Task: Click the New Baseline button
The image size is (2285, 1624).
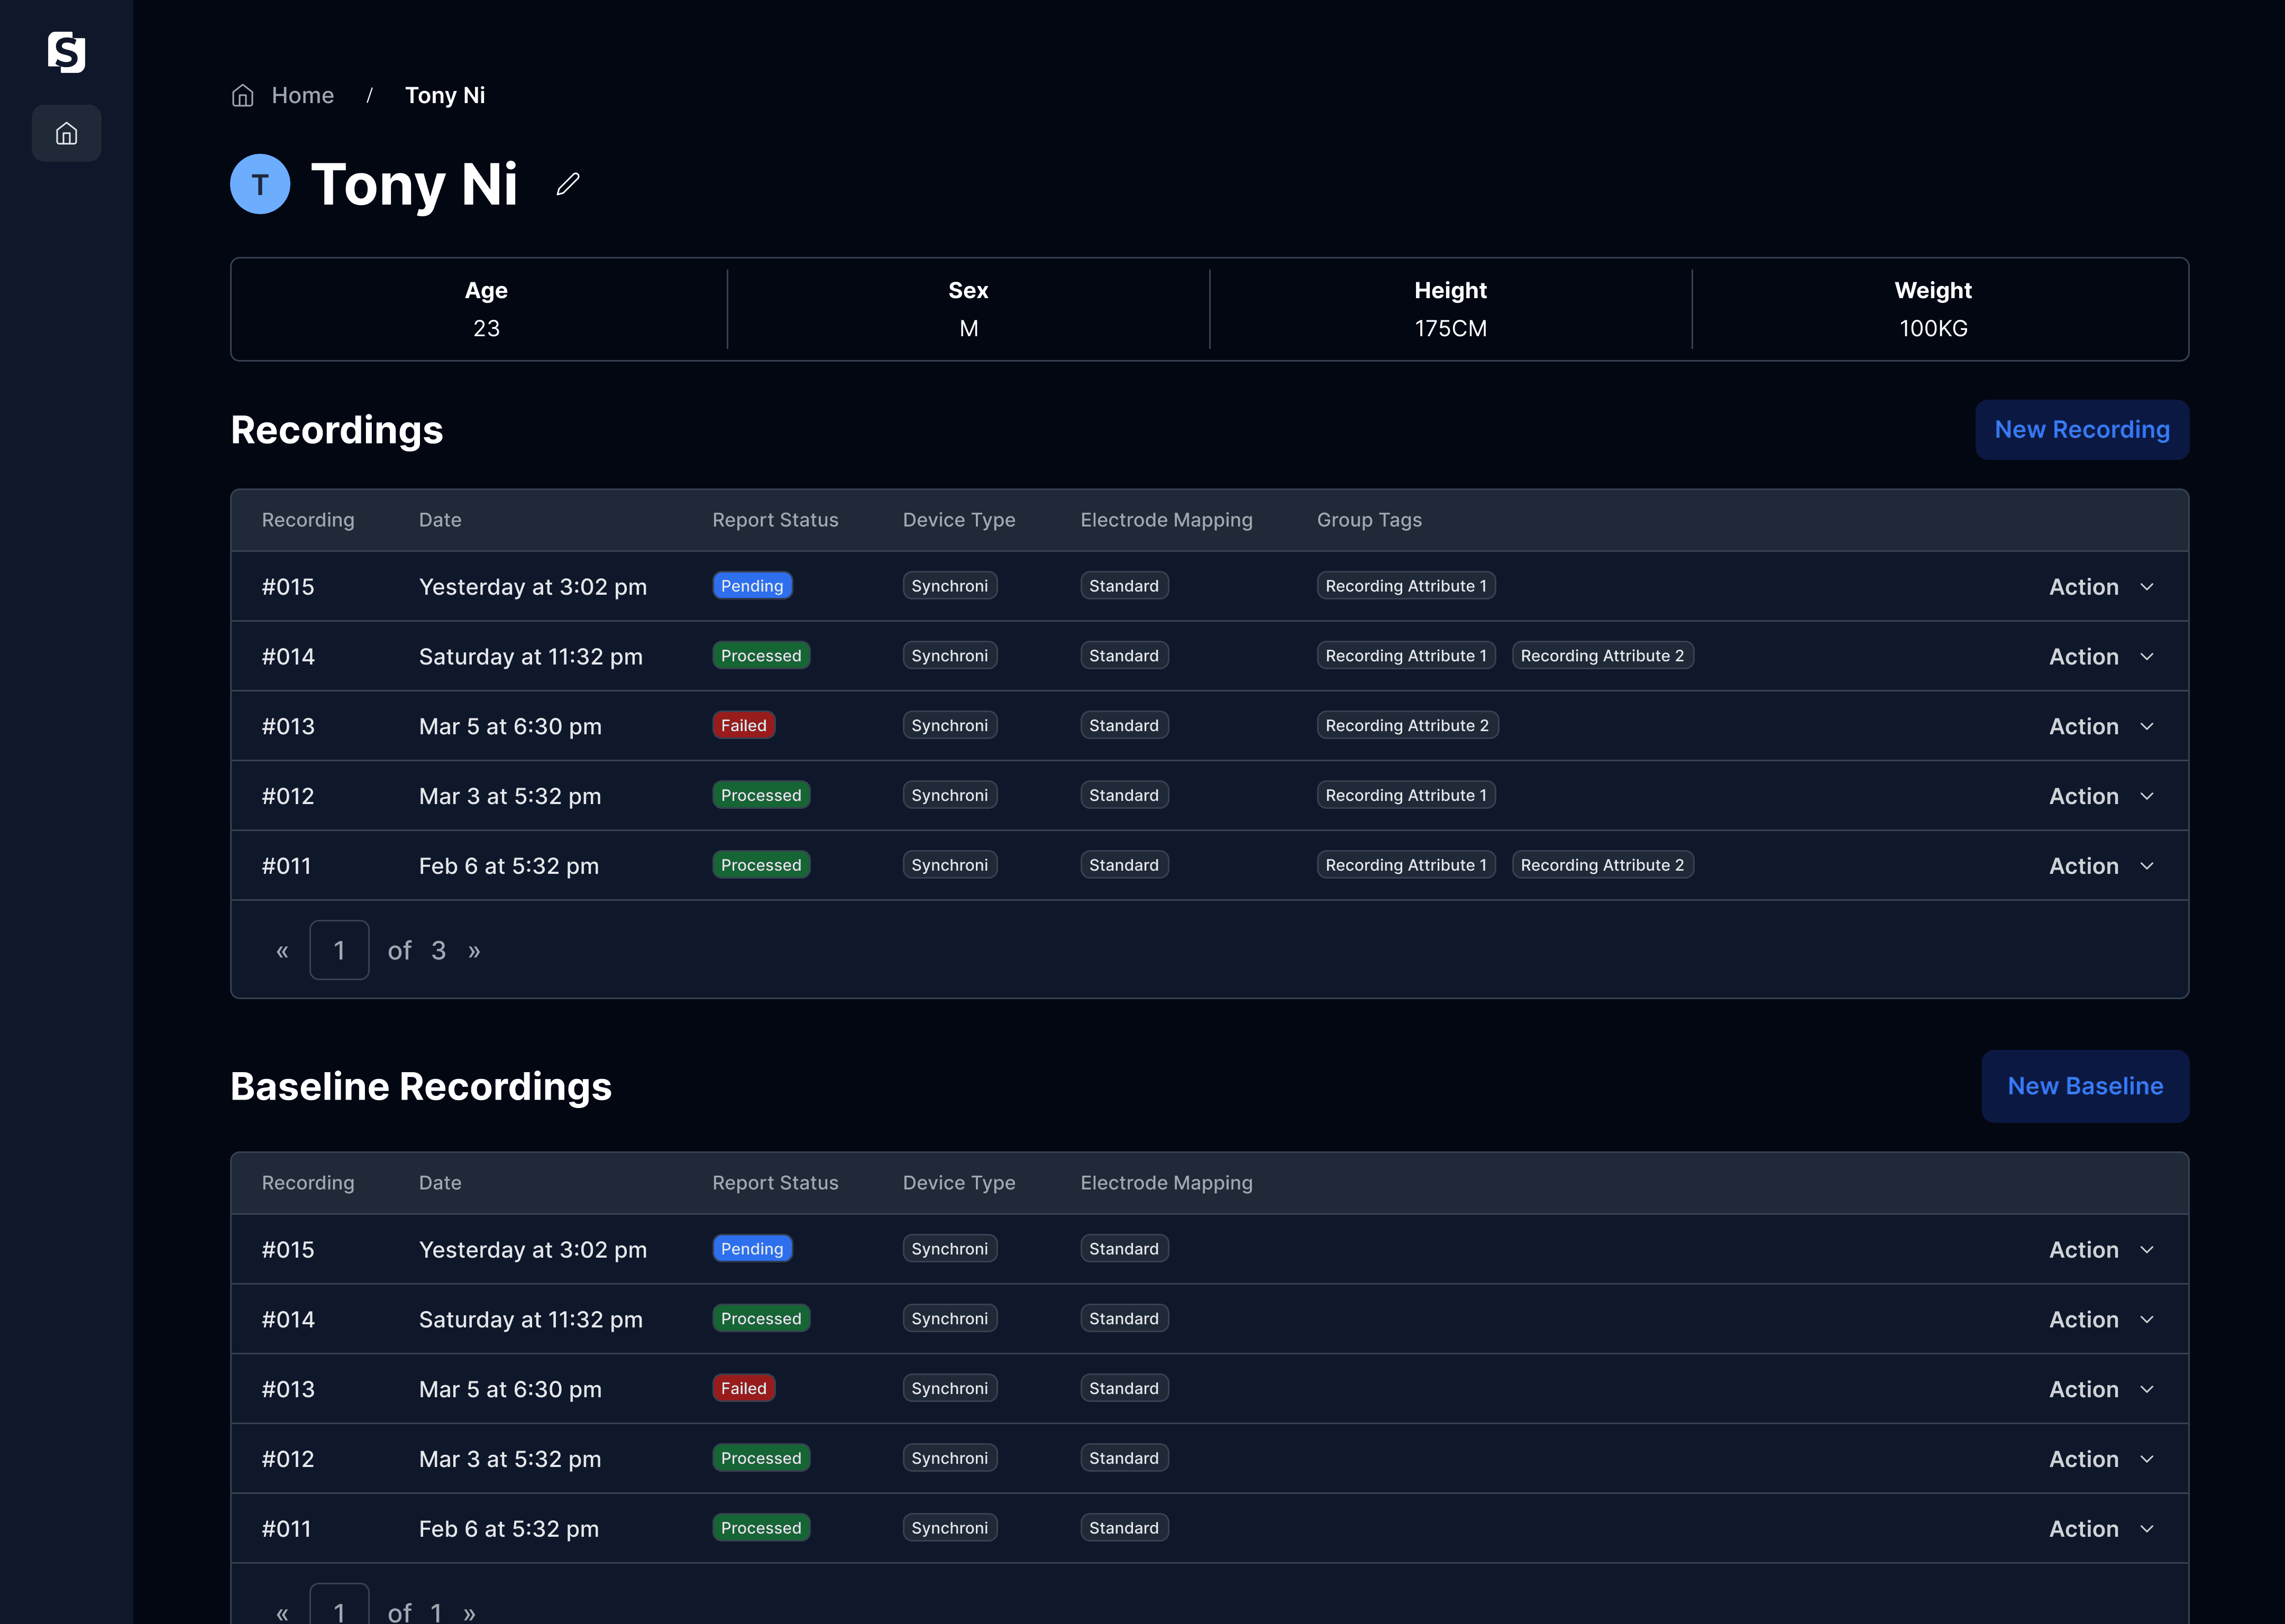Action: [2085, 1086]
